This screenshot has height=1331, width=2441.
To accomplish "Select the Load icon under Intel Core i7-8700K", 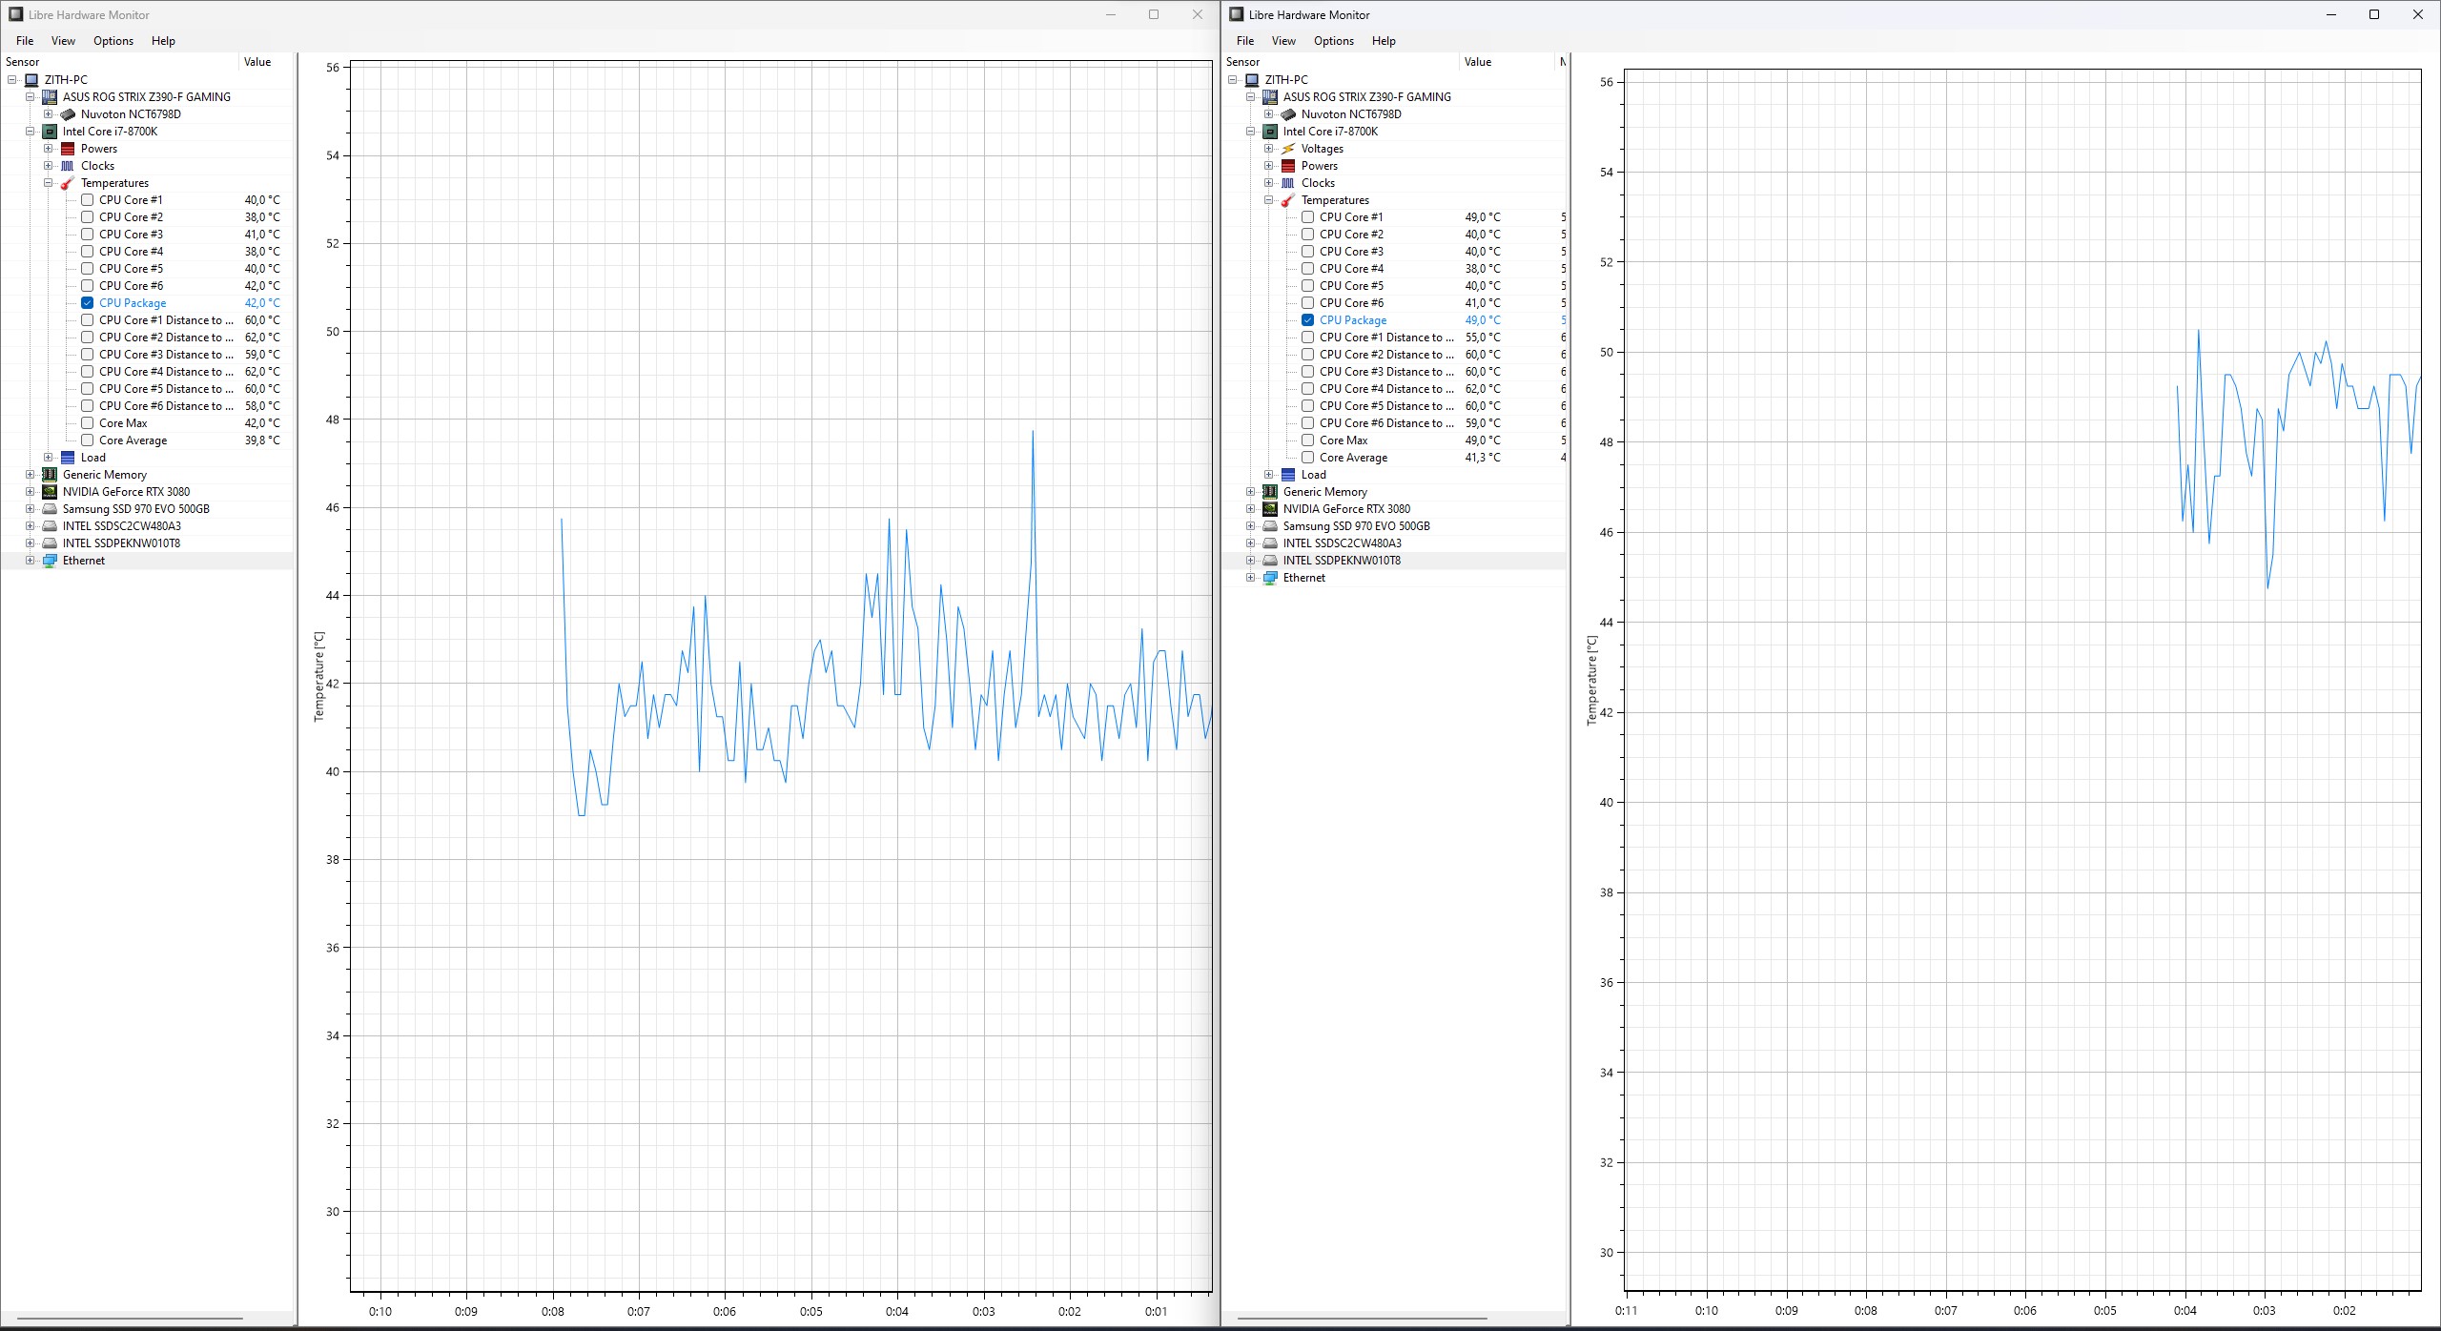I will point(68,457).
